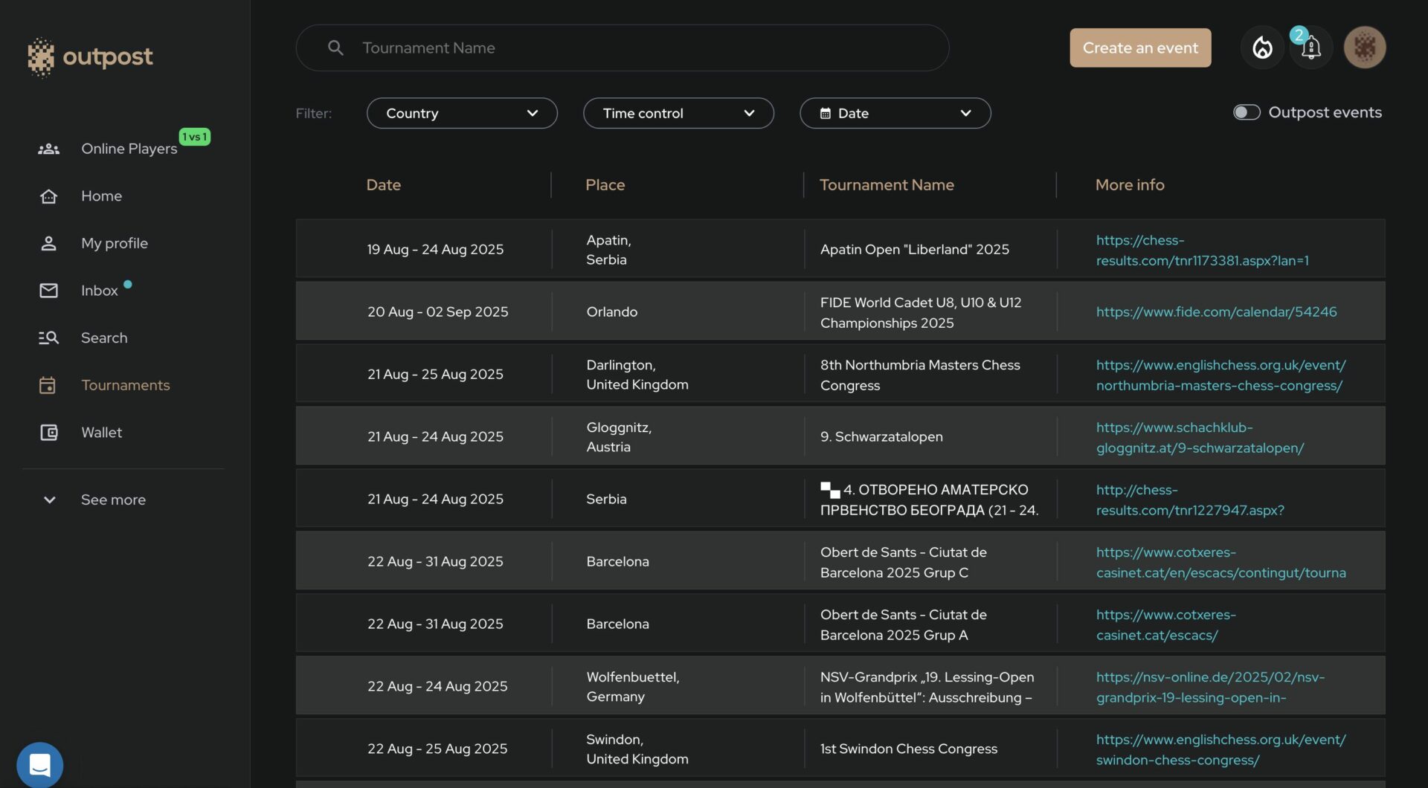
Task: Open My profile page
Action: tap(114, 243)
